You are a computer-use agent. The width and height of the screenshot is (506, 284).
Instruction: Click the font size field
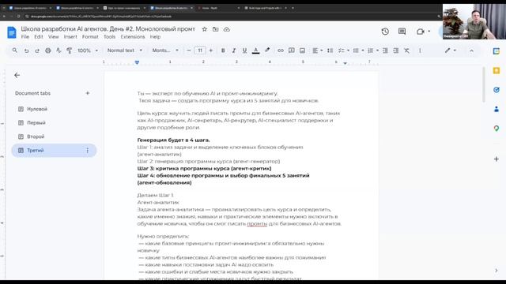pos(200,50)
